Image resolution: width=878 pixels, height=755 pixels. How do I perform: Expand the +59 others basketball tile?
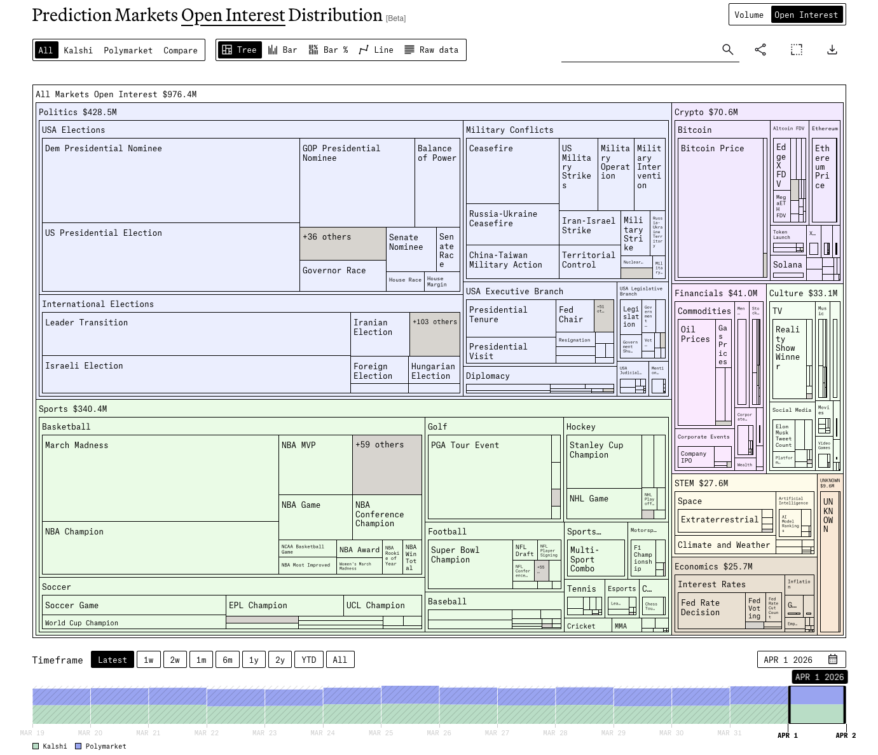tap(387, 465)
